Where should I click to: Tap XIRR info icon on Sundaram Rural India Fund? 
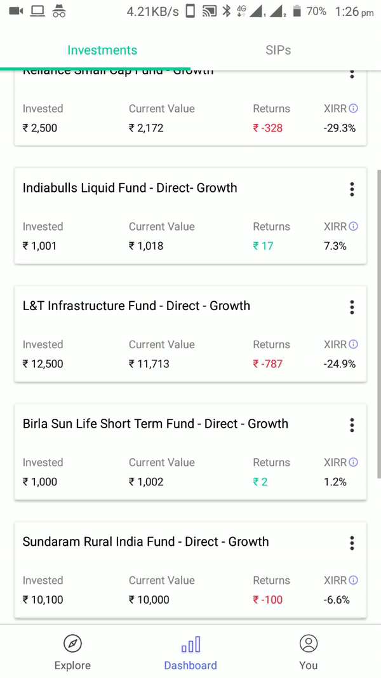click(353, 580)
